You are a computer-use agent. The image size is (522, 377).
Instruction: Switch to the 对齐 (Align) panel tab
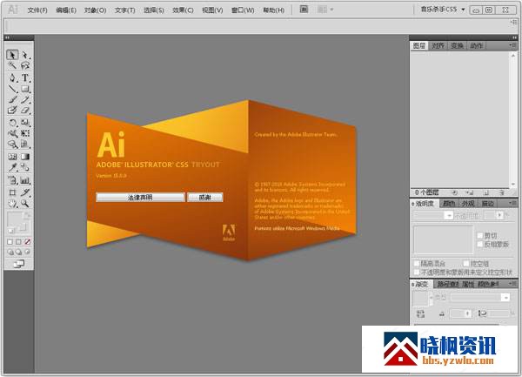(438, 45)
